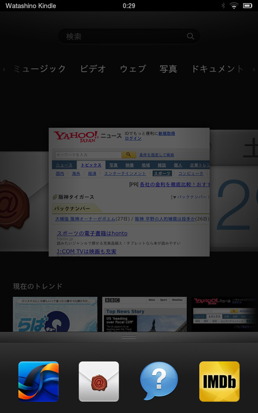Image resolution: width=258 pixels, height=413 pixels.
Task: Click the 阪神タイガース heading
Action: [x=76, y=197]
